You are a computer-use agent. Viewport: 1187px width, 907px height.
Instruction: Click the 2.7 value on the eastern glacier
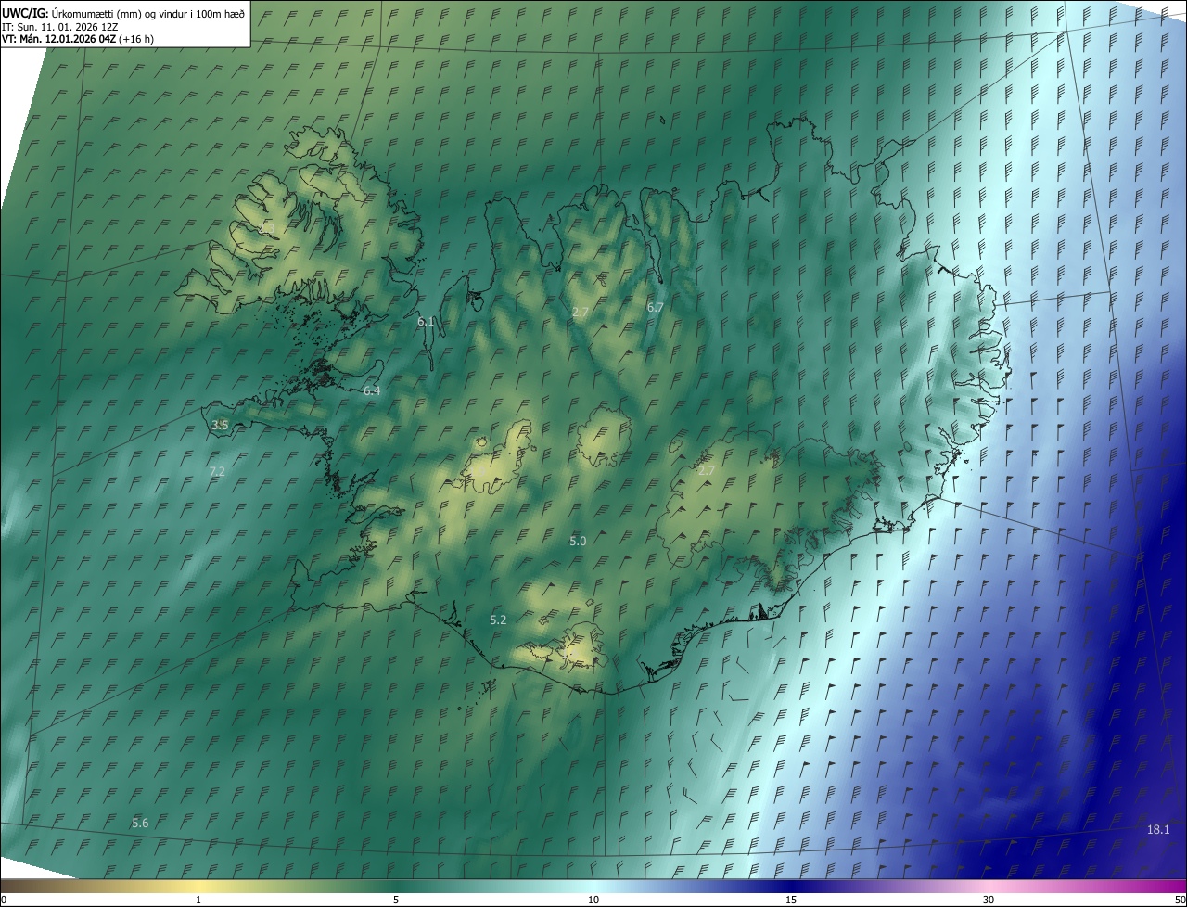pos(706,470)
